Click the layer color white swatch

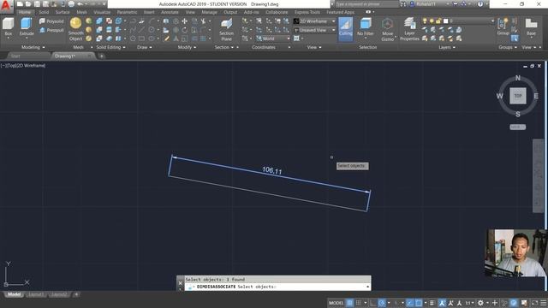445,21
